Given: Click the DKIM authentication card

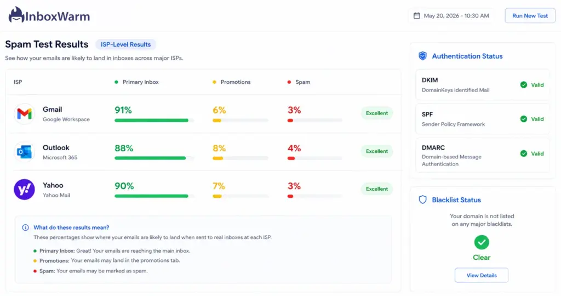Looking at the screenshot, I should pos(482,85).
